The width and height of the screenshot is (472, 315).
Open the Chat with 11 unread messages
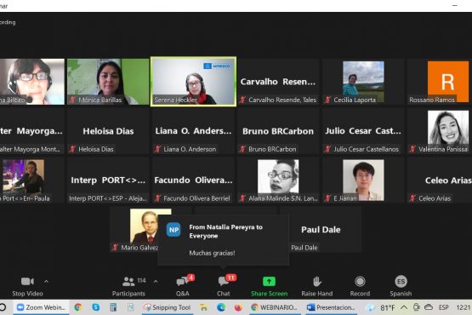click(224, 286)
